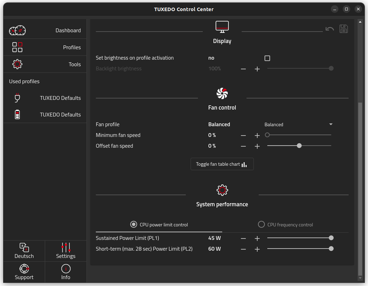The width and height of the screenshot is (368, 286).
Task: Open Tools via the gear icon
Action: coord(17,64)
